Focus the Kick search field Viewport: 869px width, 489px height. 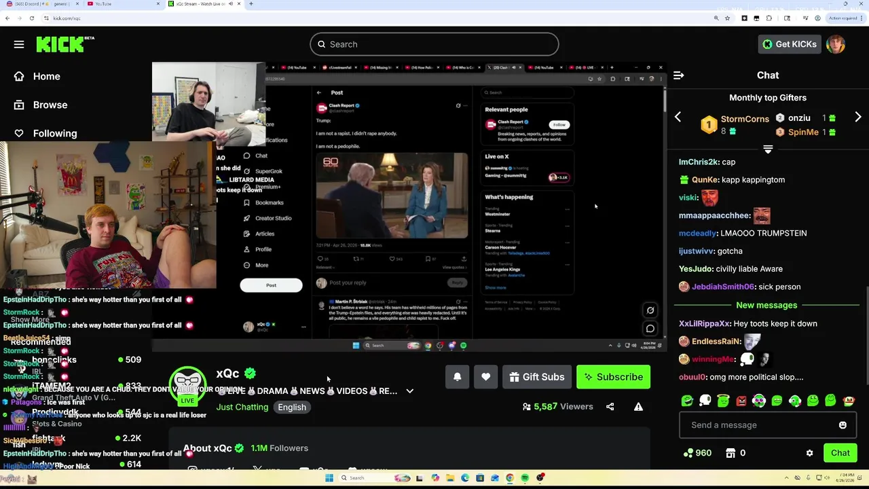pyautogui.click(x=434, y=44)
